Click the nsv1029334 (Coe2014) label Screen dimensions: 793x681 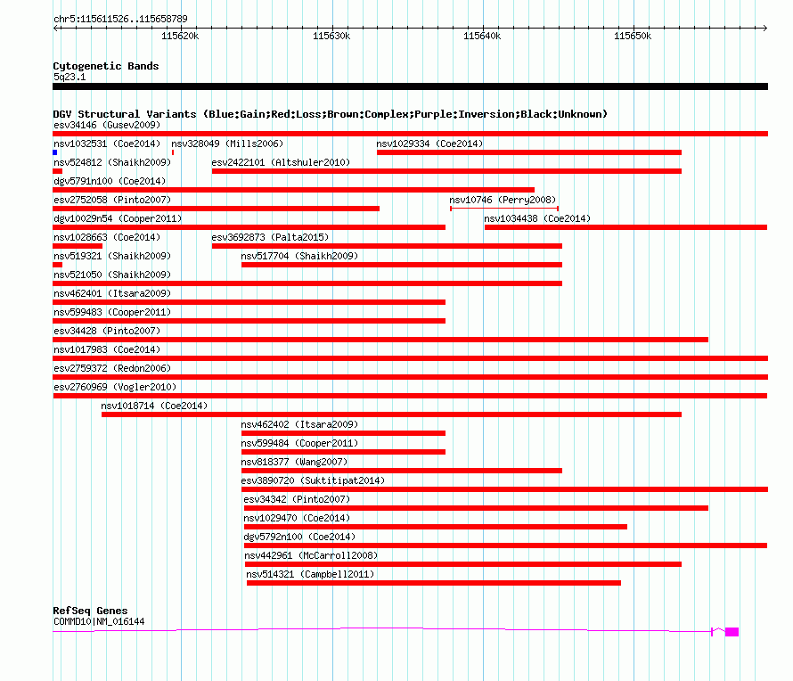(429, 144)
